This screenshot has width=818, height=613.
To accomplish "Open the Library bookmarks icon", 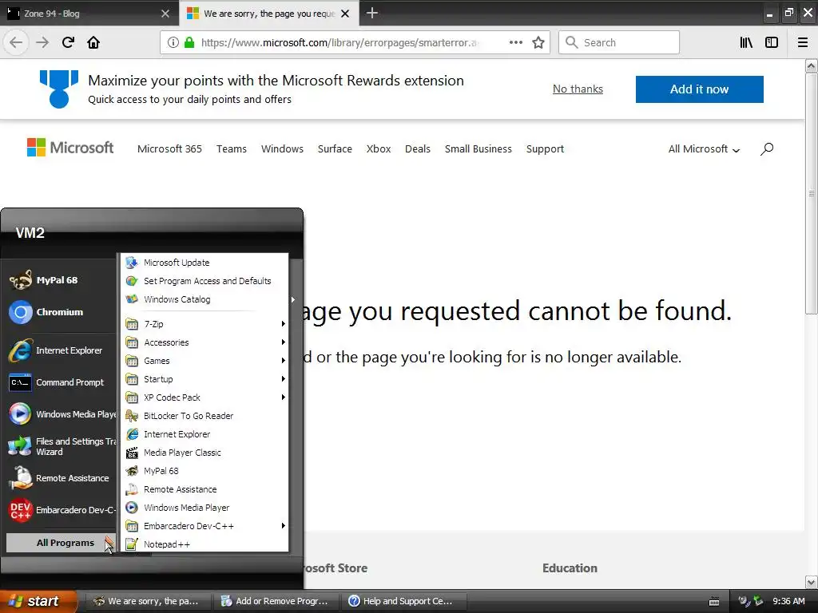I will pyautogui.click(x=746, y=42).
